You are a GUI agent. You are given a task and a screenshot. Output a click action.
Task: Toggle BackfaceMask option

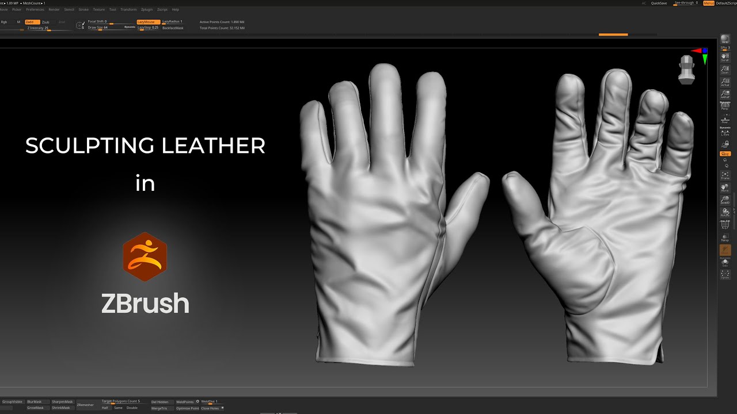[x=173, y=28]
